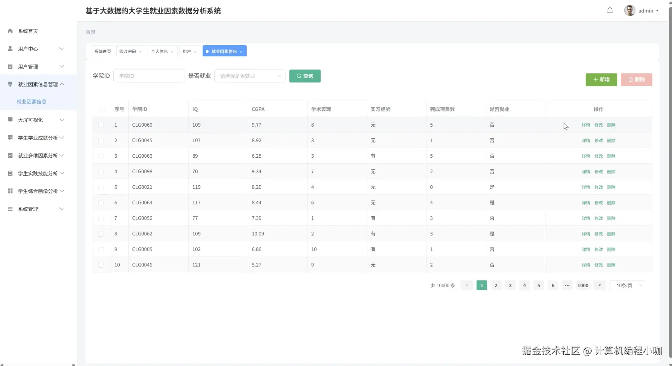672x366 pixels.
Task: Close the 个人信息 tab
Action: pos(172,52)
